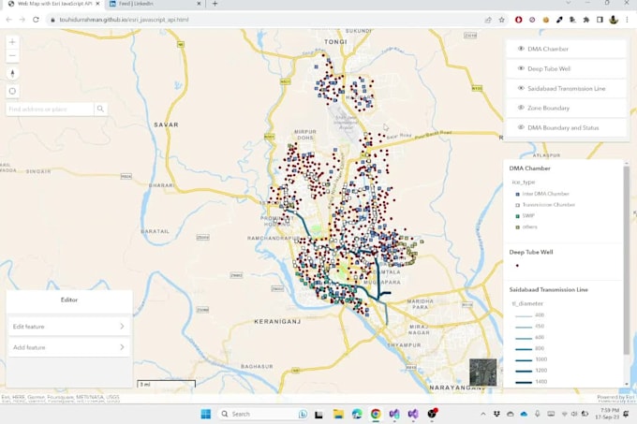
Task: Toggle Saidabaad Transmission Line layer visibility
Action: pyautogui.click(x=521, y=88)
